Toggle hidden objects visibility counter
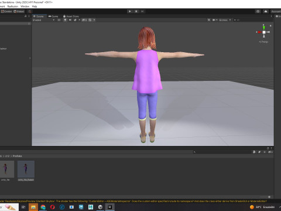 click(84, 20)
